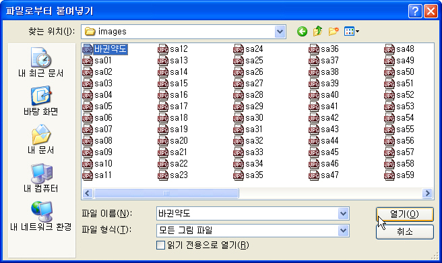Select file name sa51
Viewport: 442px width, 263px height.
(405, 84)
